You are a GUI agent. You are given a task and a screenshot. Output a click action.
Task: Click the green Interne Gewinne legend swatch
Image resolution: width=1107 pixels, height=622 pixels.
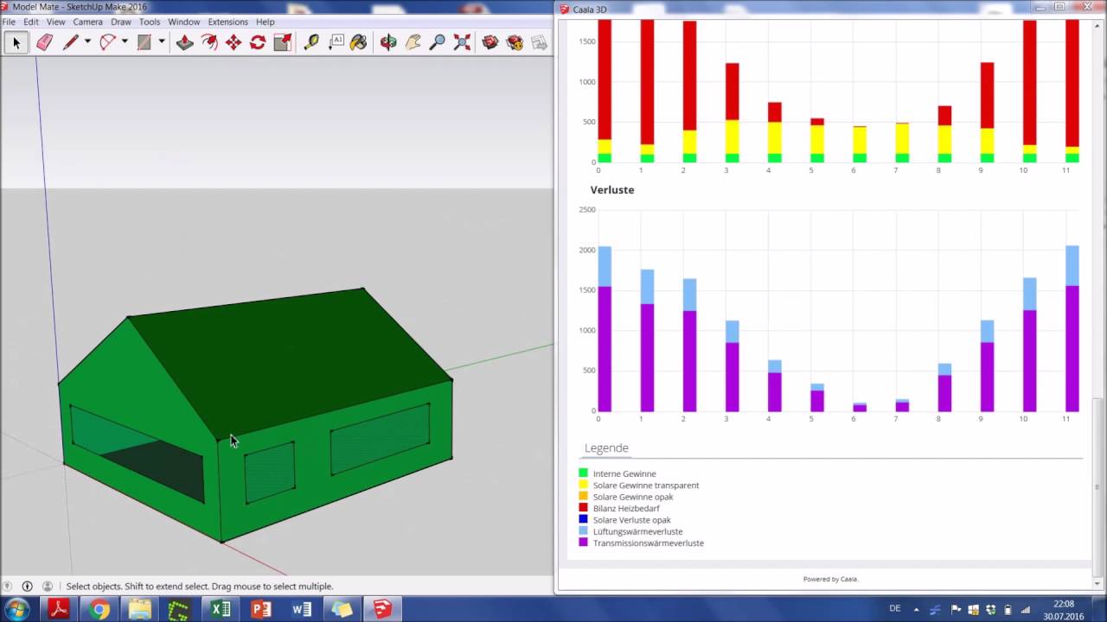pyautogui.click(x=583, y=473)
